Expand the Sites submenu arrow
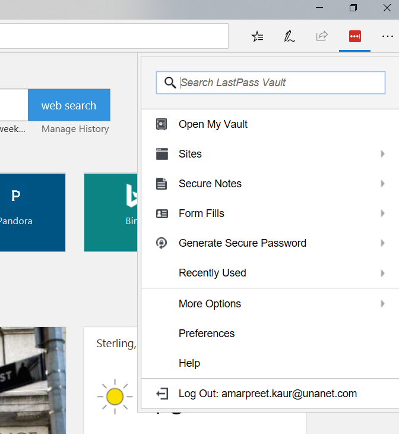This screenshot has height=434, width=399. (x=382, y=154)
